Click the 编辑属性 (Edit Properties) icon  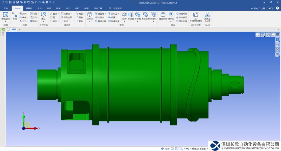5,15
